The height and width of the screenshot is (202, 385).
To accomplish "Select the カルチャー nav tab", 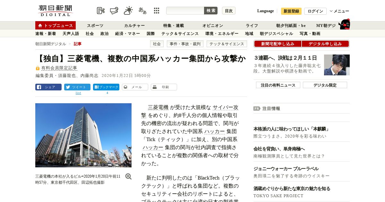I will point(134,25).
